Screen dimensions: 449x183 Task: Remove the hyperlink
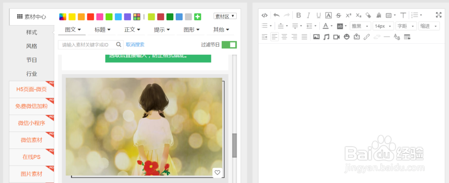[x=377, y=37]
